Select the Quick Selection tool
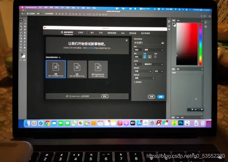 tap(25, 24)
